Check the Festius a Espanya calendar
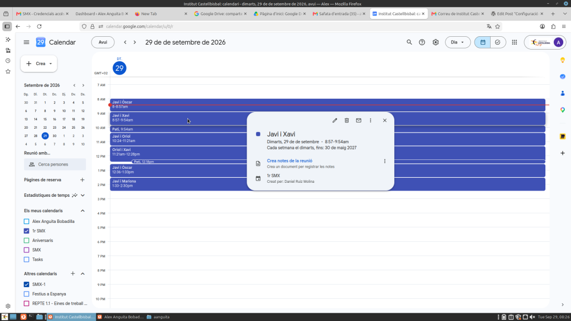Screen dimensions: 571x321 pyautogui.click(x=27, y=294)
